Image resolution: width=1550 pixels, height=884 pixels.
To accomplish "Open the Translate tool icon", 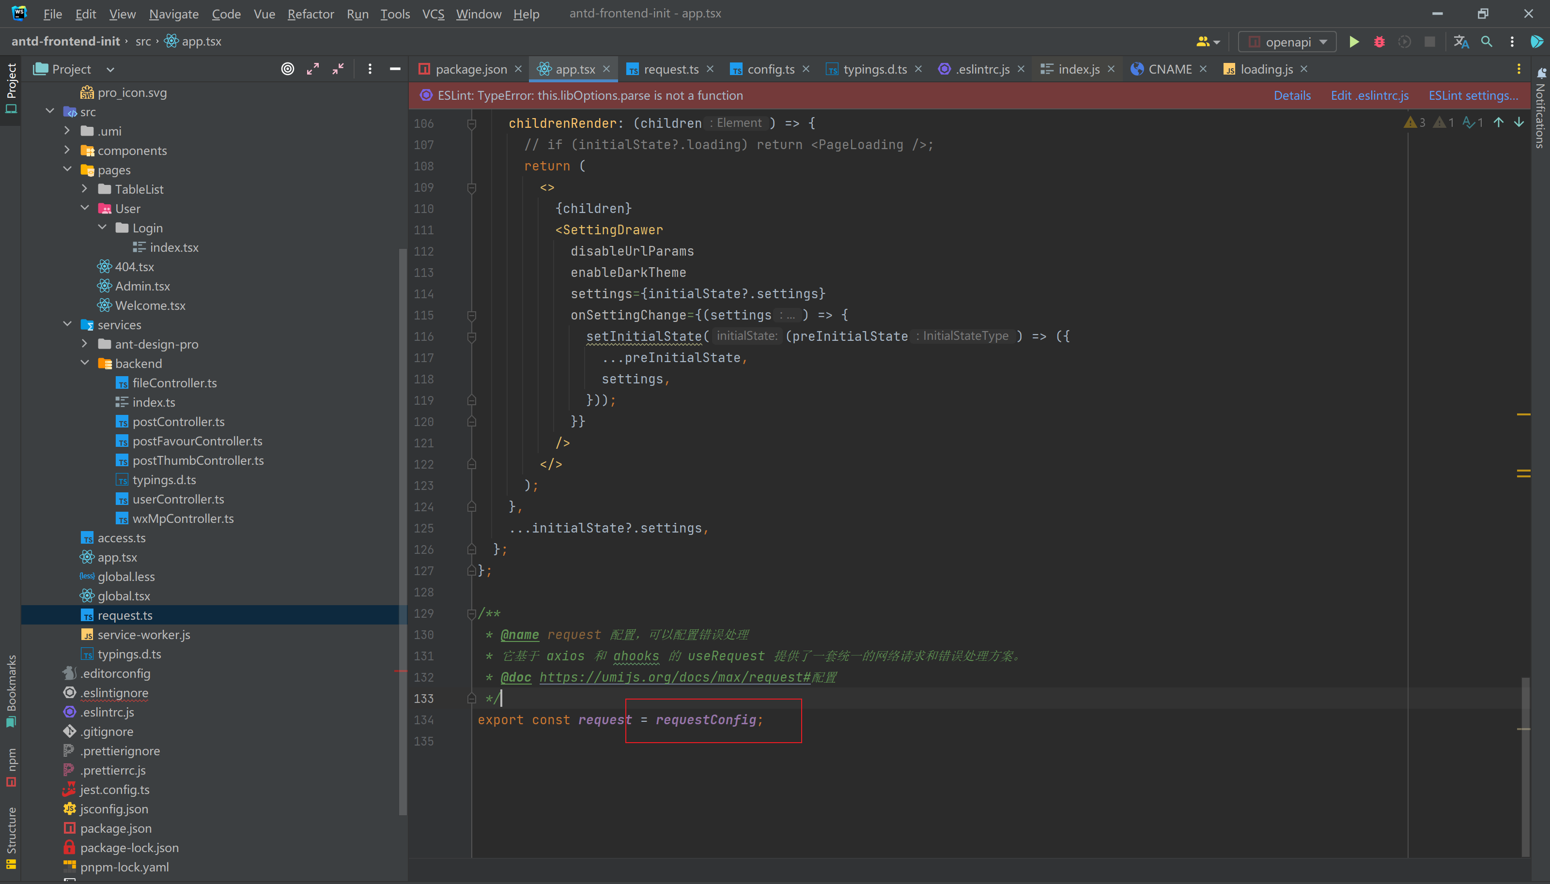I will 1461,42.
